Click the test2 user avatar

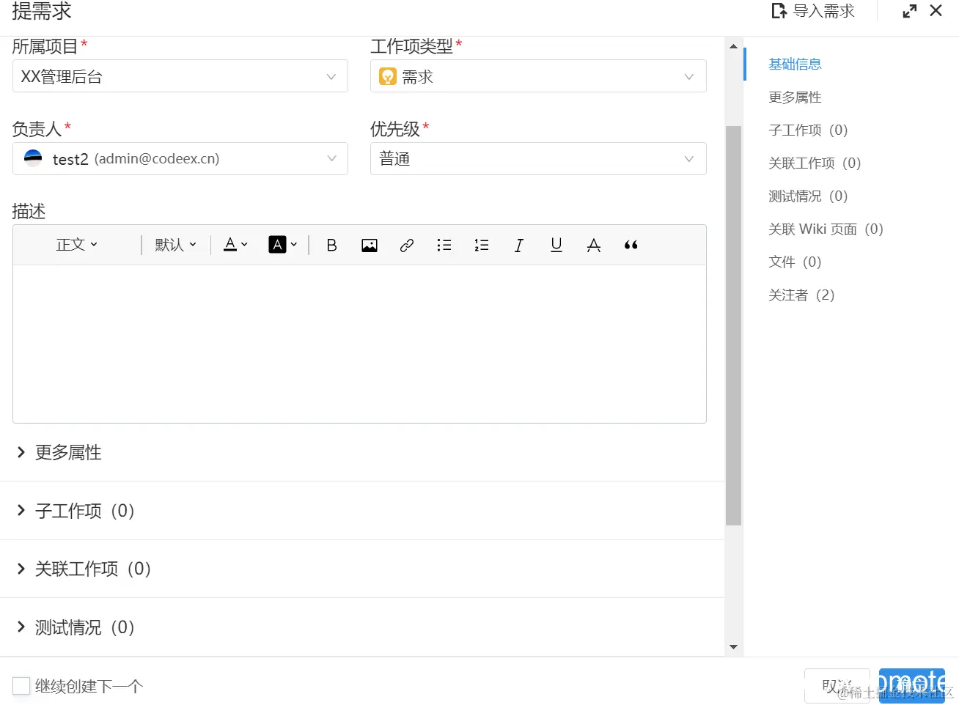33,158
